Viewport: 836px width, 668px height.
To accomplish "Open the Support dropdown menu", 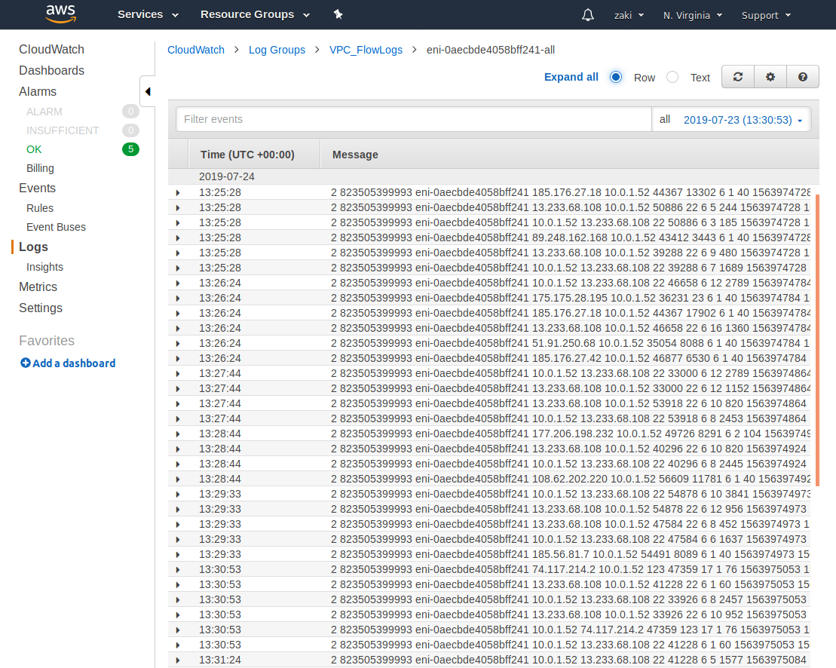I will 766,16.
